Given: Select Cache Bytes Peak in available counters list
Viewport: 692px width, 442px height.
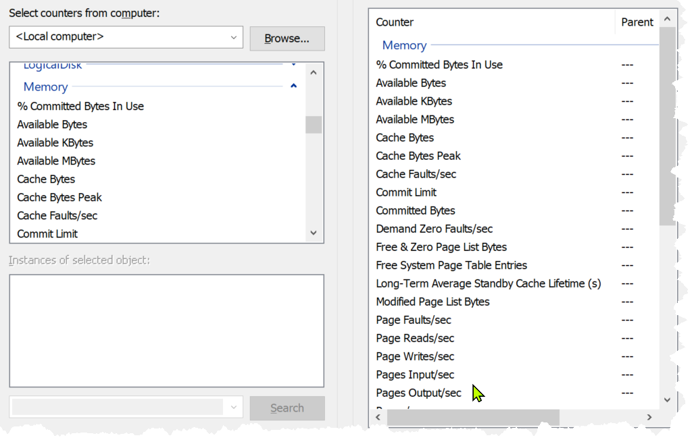Looking at the screenshot, I should (x=59, y=198).
